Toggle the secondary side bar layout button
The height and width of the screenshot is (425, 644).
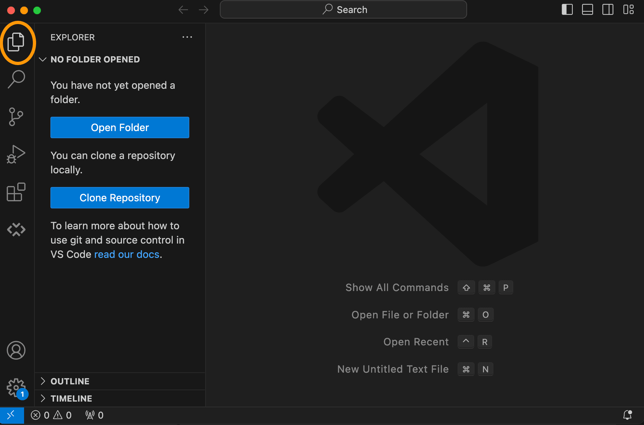tap(608, 9)
